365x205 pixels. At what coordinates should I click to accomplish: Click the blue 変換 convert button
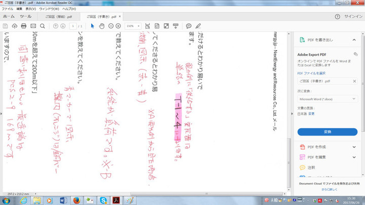tap(327, 132)
